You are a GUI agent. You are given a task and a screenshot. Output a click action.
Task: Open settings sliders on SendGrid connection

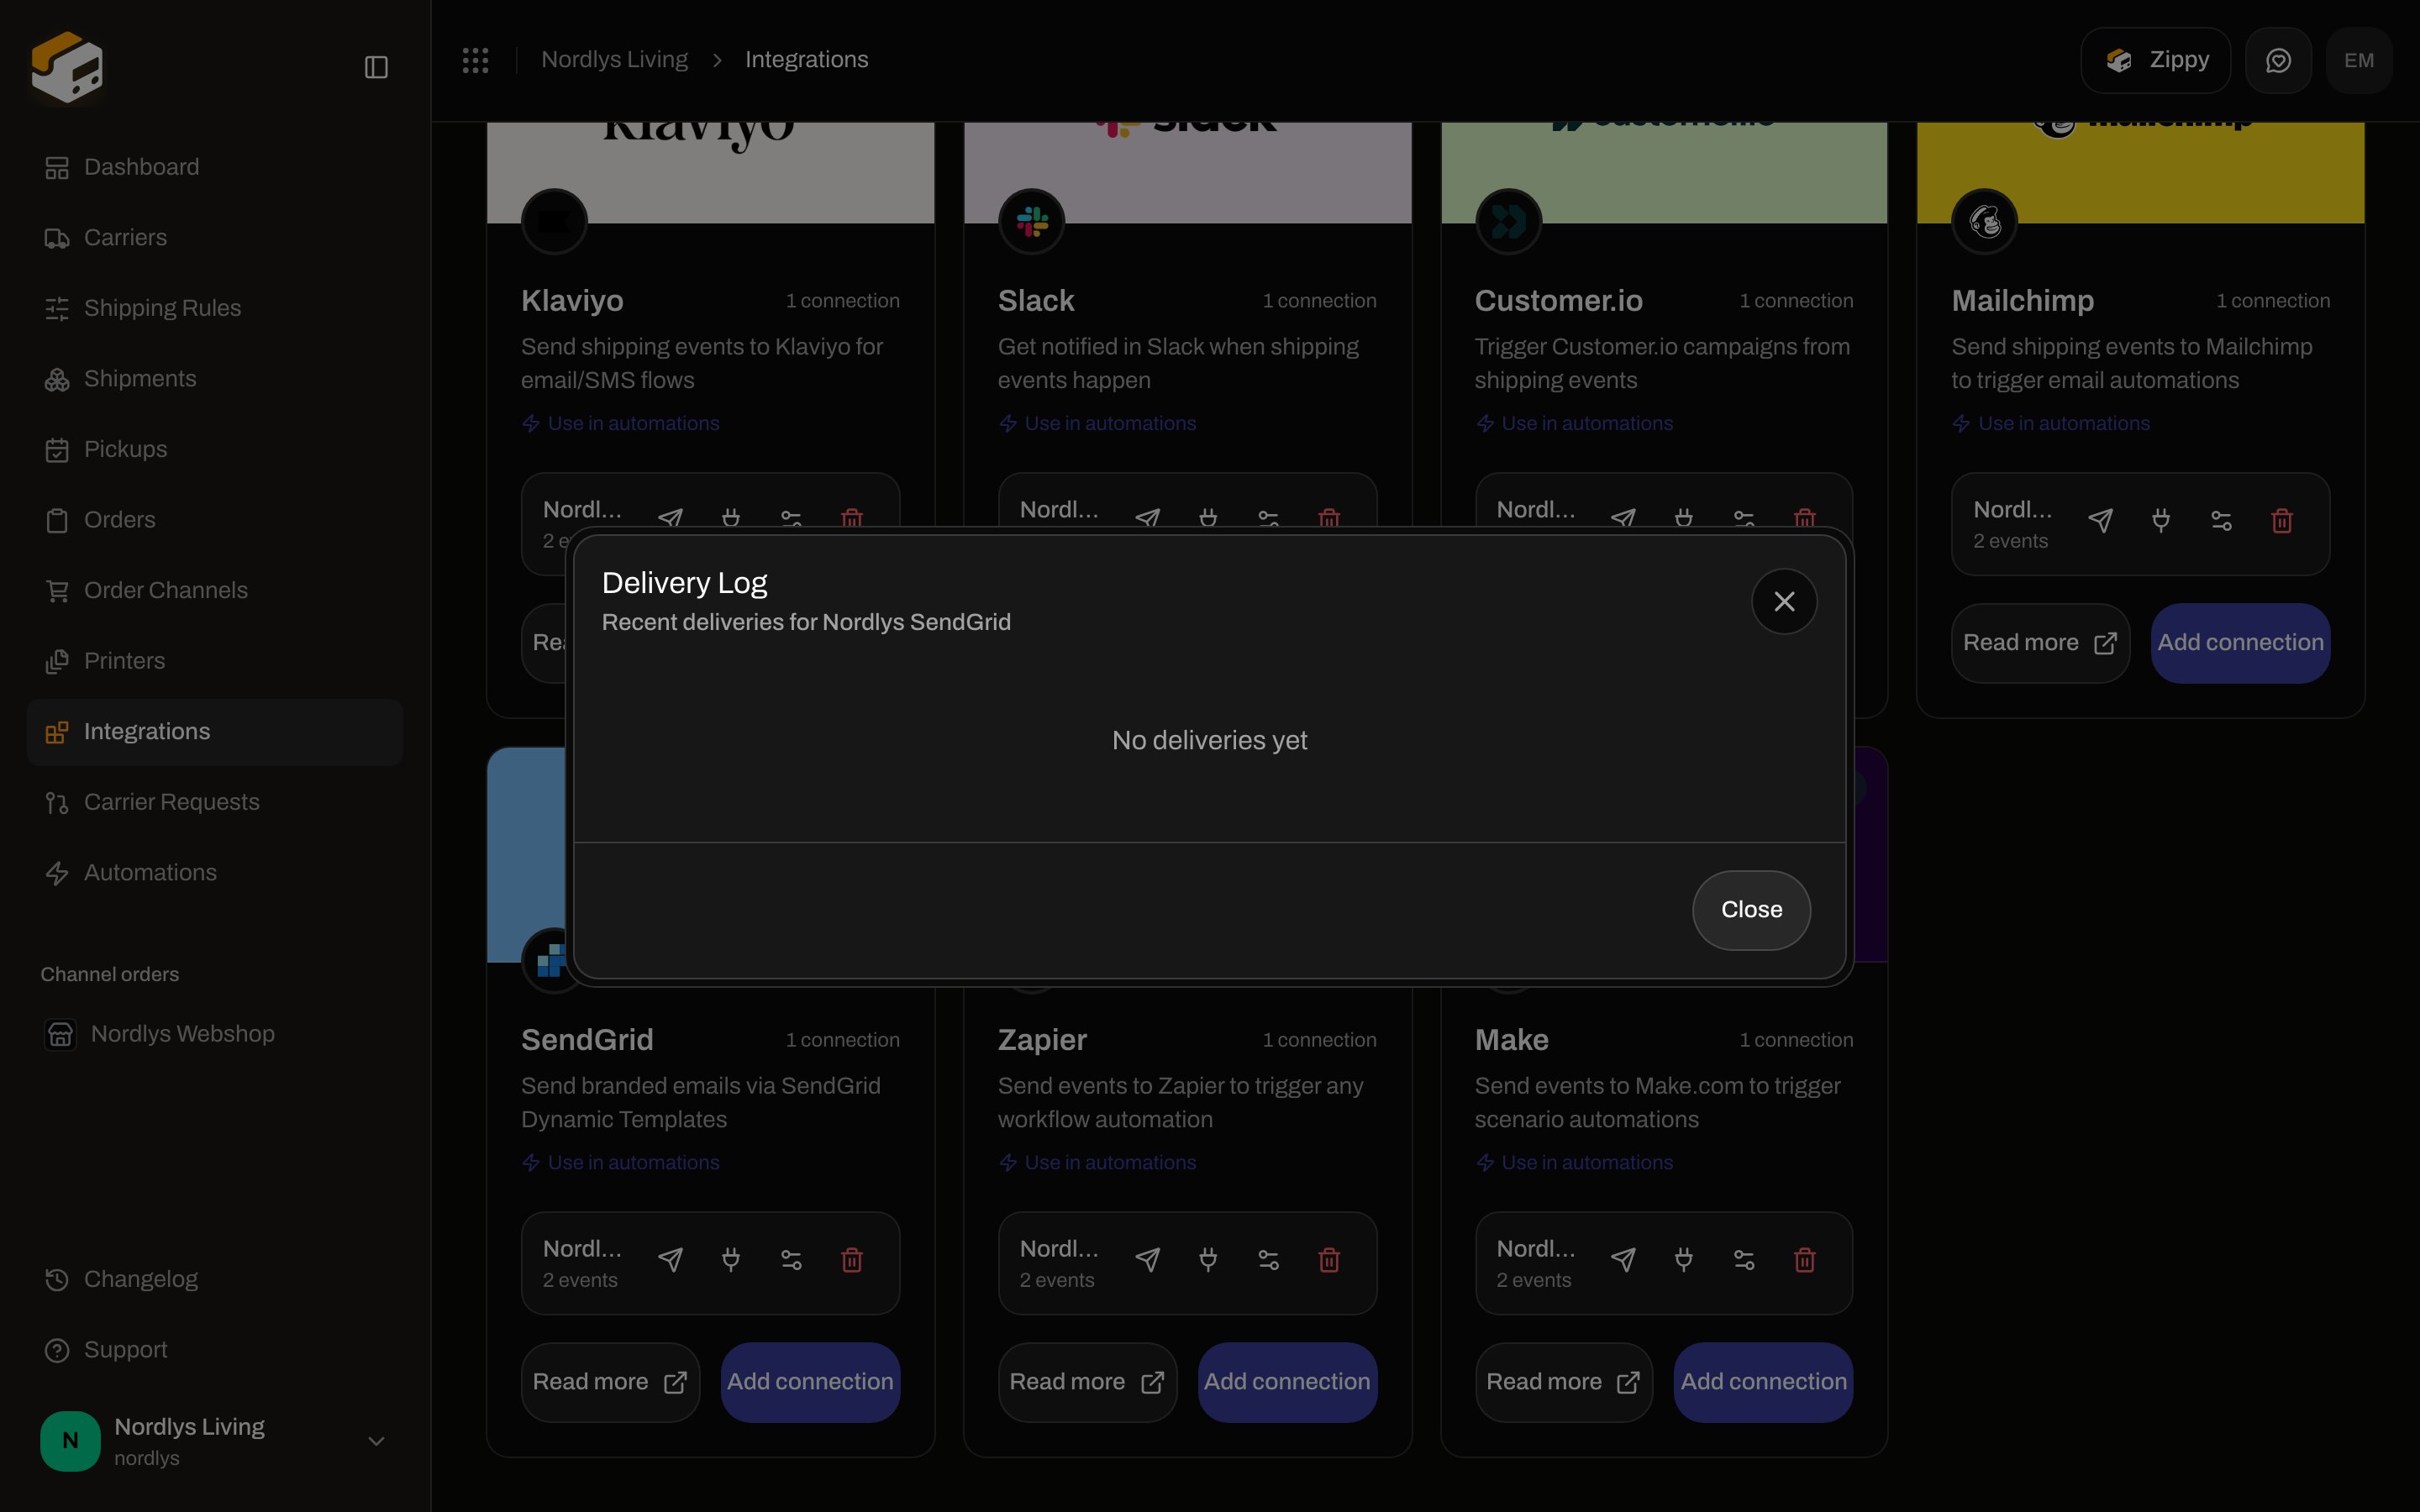[x=791, y=1259]
